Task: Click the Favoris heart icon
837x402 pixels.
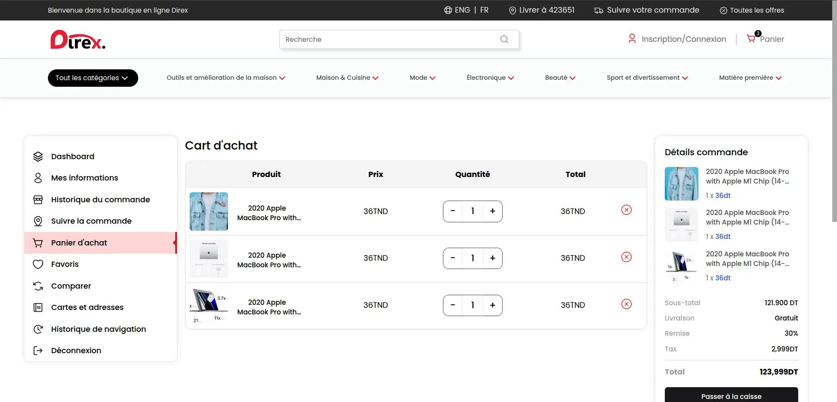Action: [38, 264]
